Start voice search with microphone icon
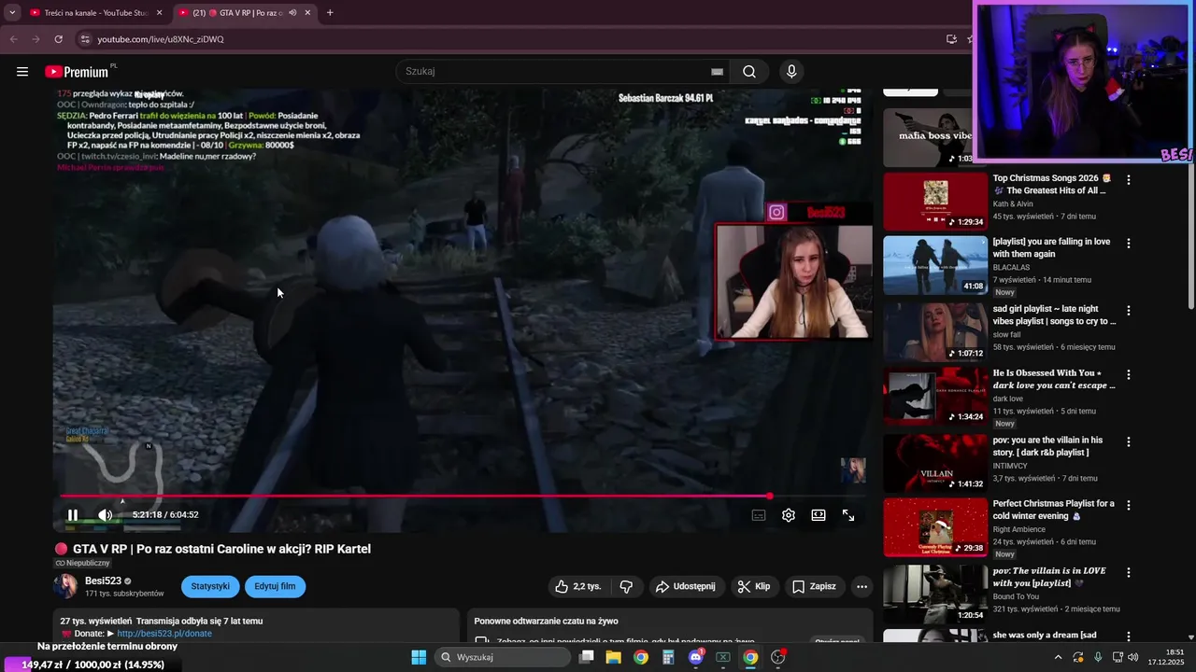Viewport: 1196px width, 672px height. (x=791, y=72)
